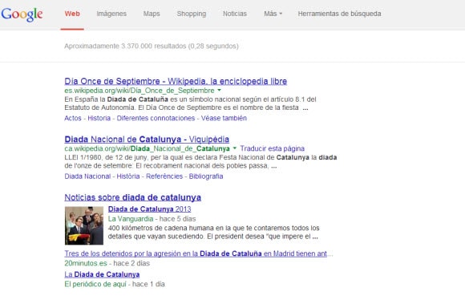
Task: Expand arrow next to es.wikipedia.org URL
Action: (x=219, y=90)
